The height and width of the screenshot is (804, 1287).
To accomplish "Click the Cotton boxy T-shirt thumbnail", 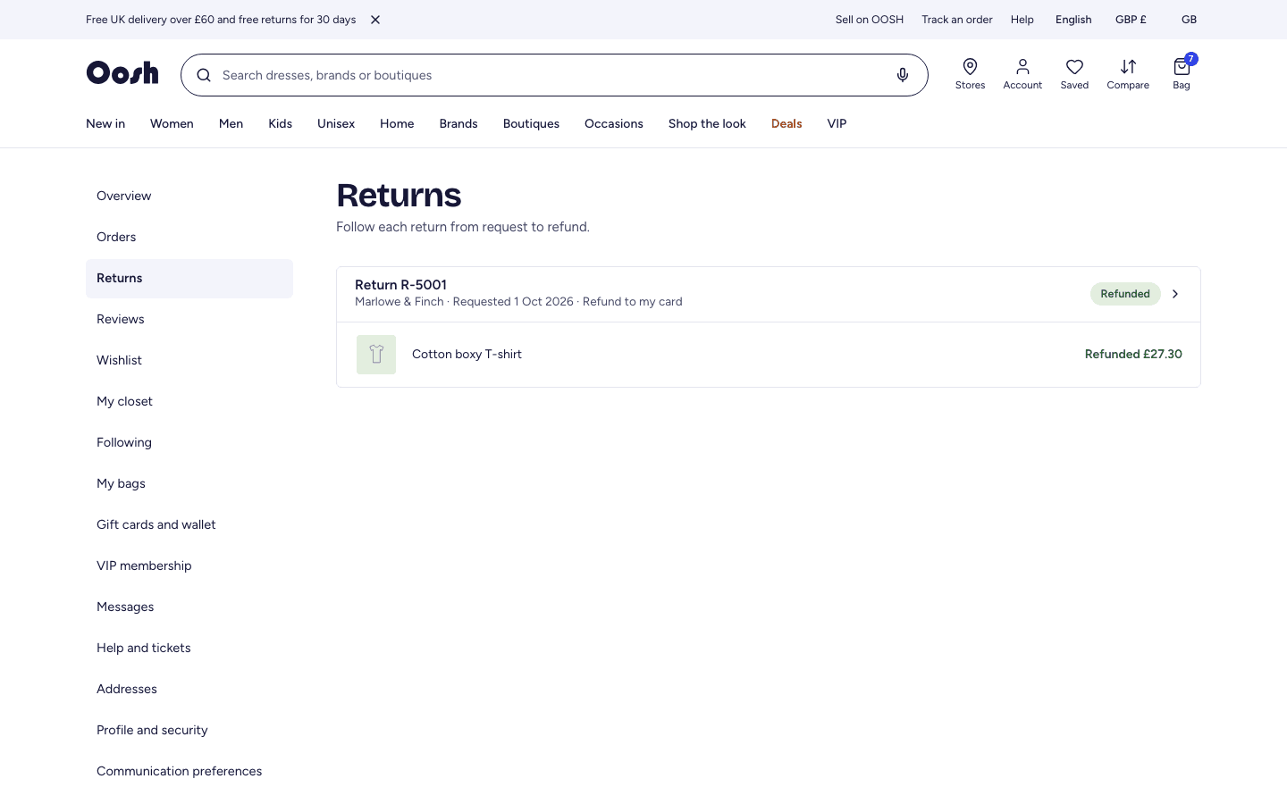I will point(376,355).
